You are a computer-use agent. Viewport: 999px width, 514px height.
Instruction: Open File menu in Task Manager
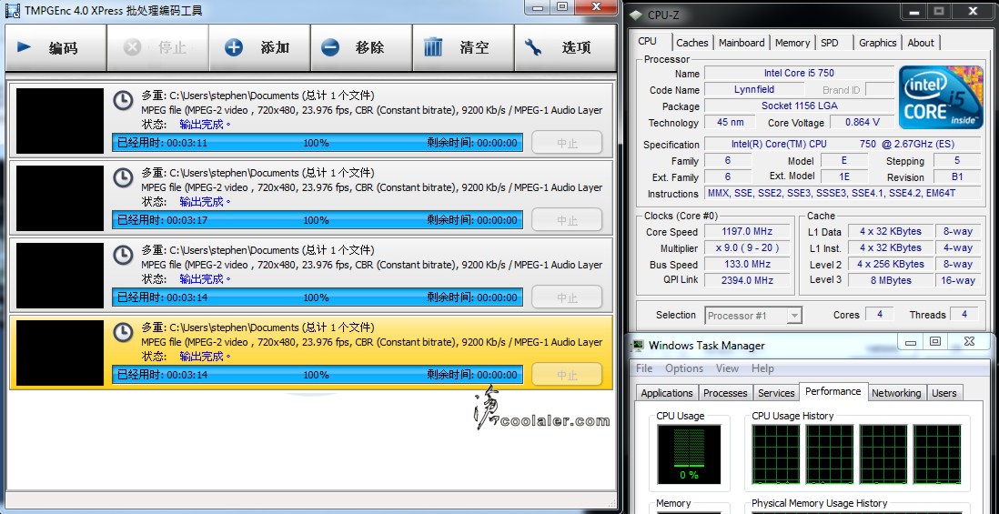pyautogui.click(x=644, y=368)
